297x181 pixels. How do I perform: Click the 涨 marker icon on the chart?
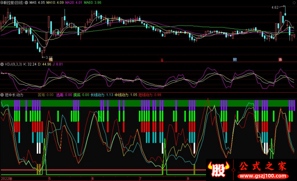[x=281, y=59]
